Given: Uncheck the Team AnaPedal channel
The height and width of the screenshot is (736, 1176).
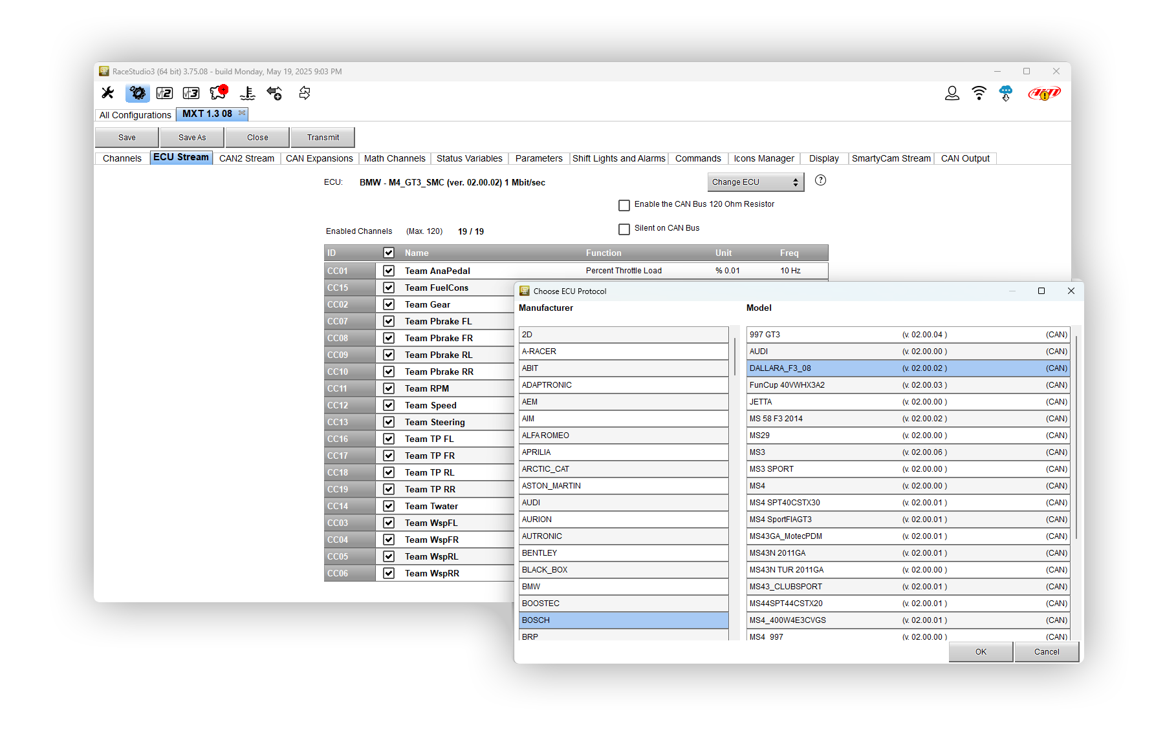Looking at the screenshot, I should click(x=389, y=271).
